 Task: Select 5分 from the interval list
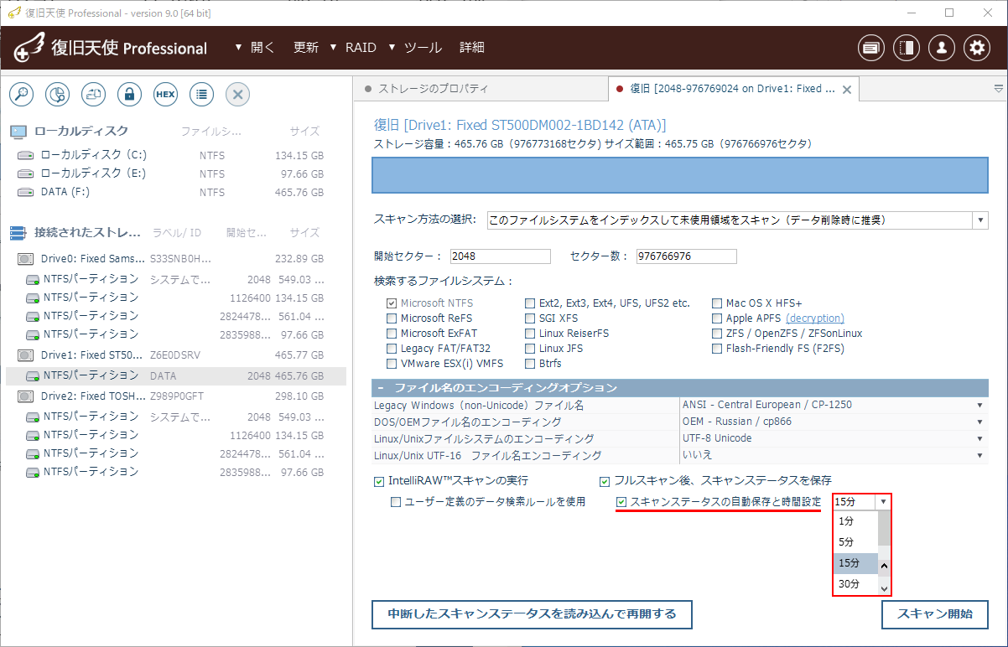coord(855,542)
